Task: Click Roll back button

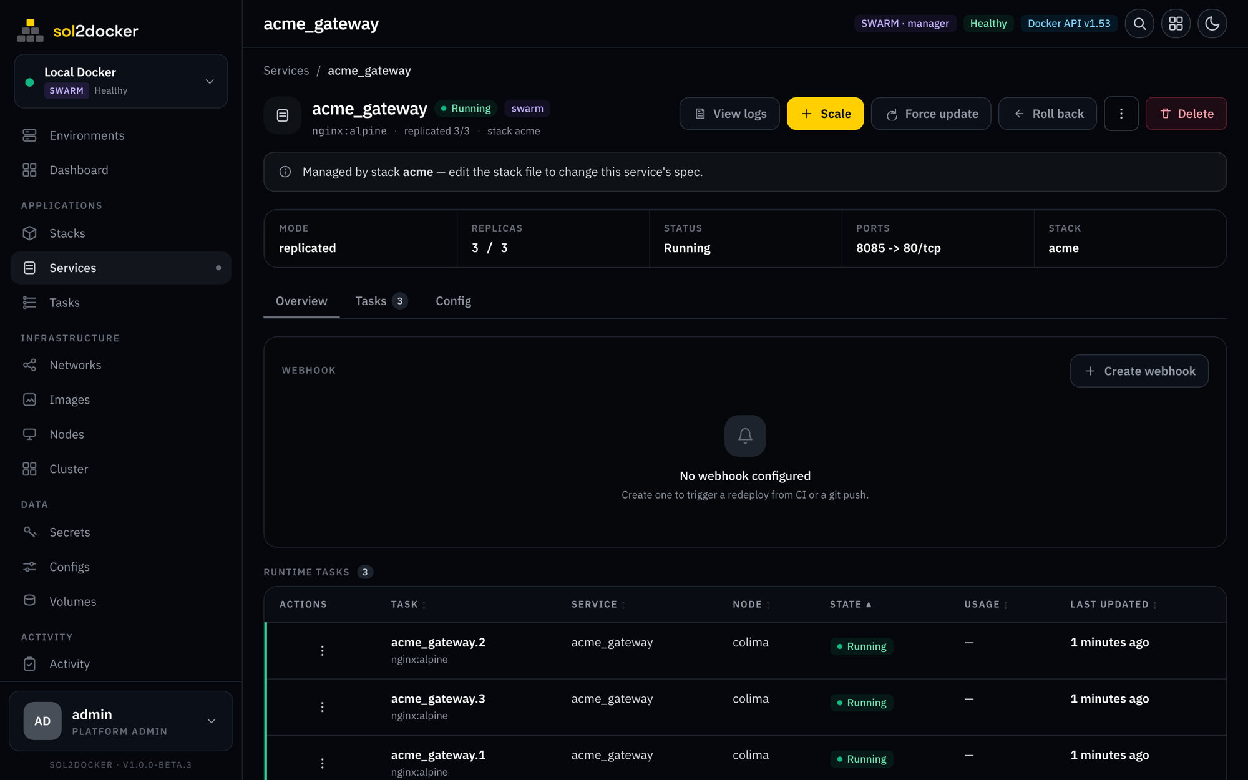Action: click(x=1047, y=114)
